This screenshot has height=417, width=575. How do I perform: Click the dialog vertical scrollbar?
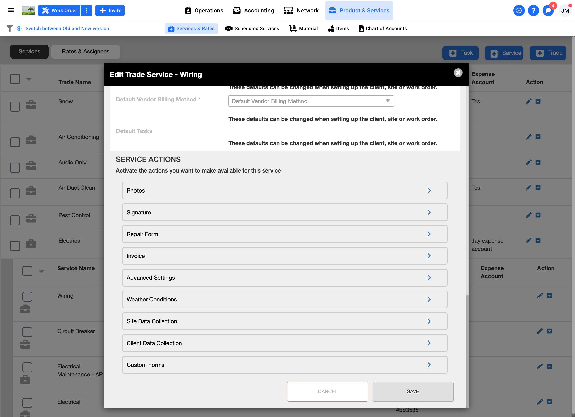click(x=467, y=350)
